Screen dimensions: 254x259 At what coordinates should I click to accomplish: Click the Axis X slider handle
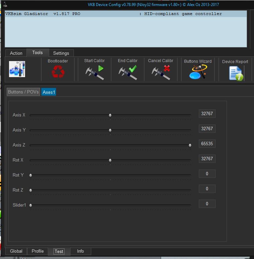coord(110,115)
